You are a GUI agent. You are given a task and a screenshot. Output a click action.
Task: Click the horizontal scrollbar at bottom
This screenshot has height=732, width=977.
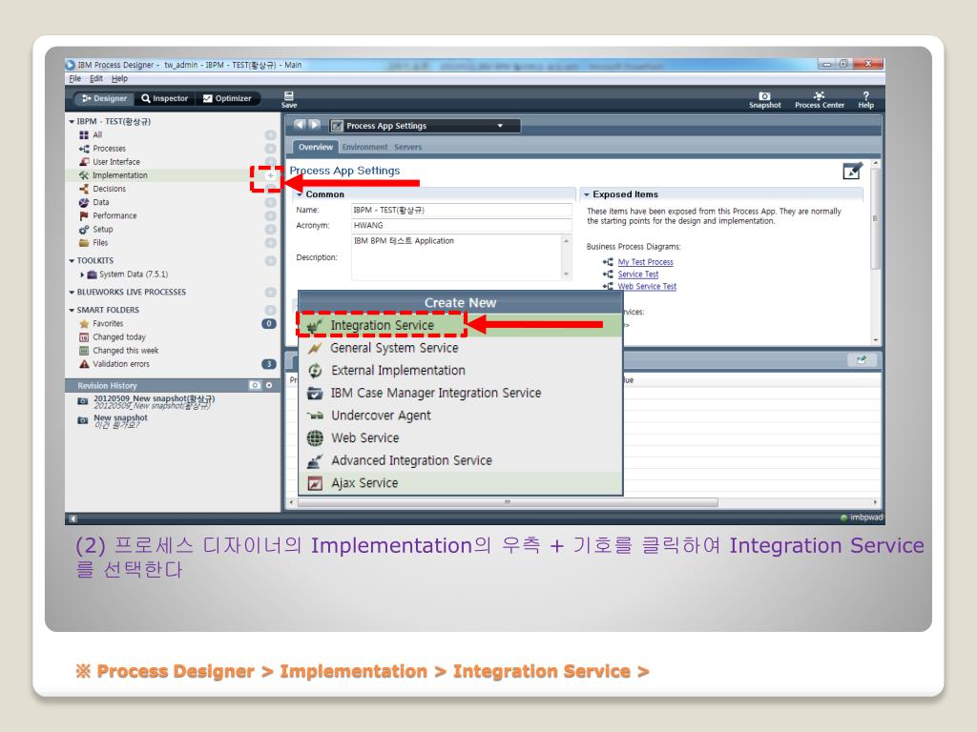point(508,501)
